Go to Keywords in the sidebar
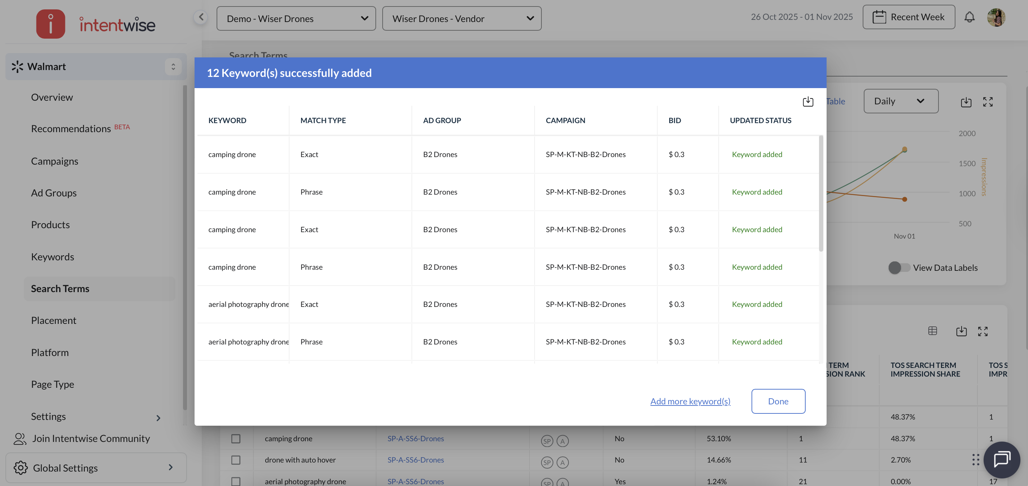The width and height of the screenshot is (1028, 486). [x=52, y=257]
